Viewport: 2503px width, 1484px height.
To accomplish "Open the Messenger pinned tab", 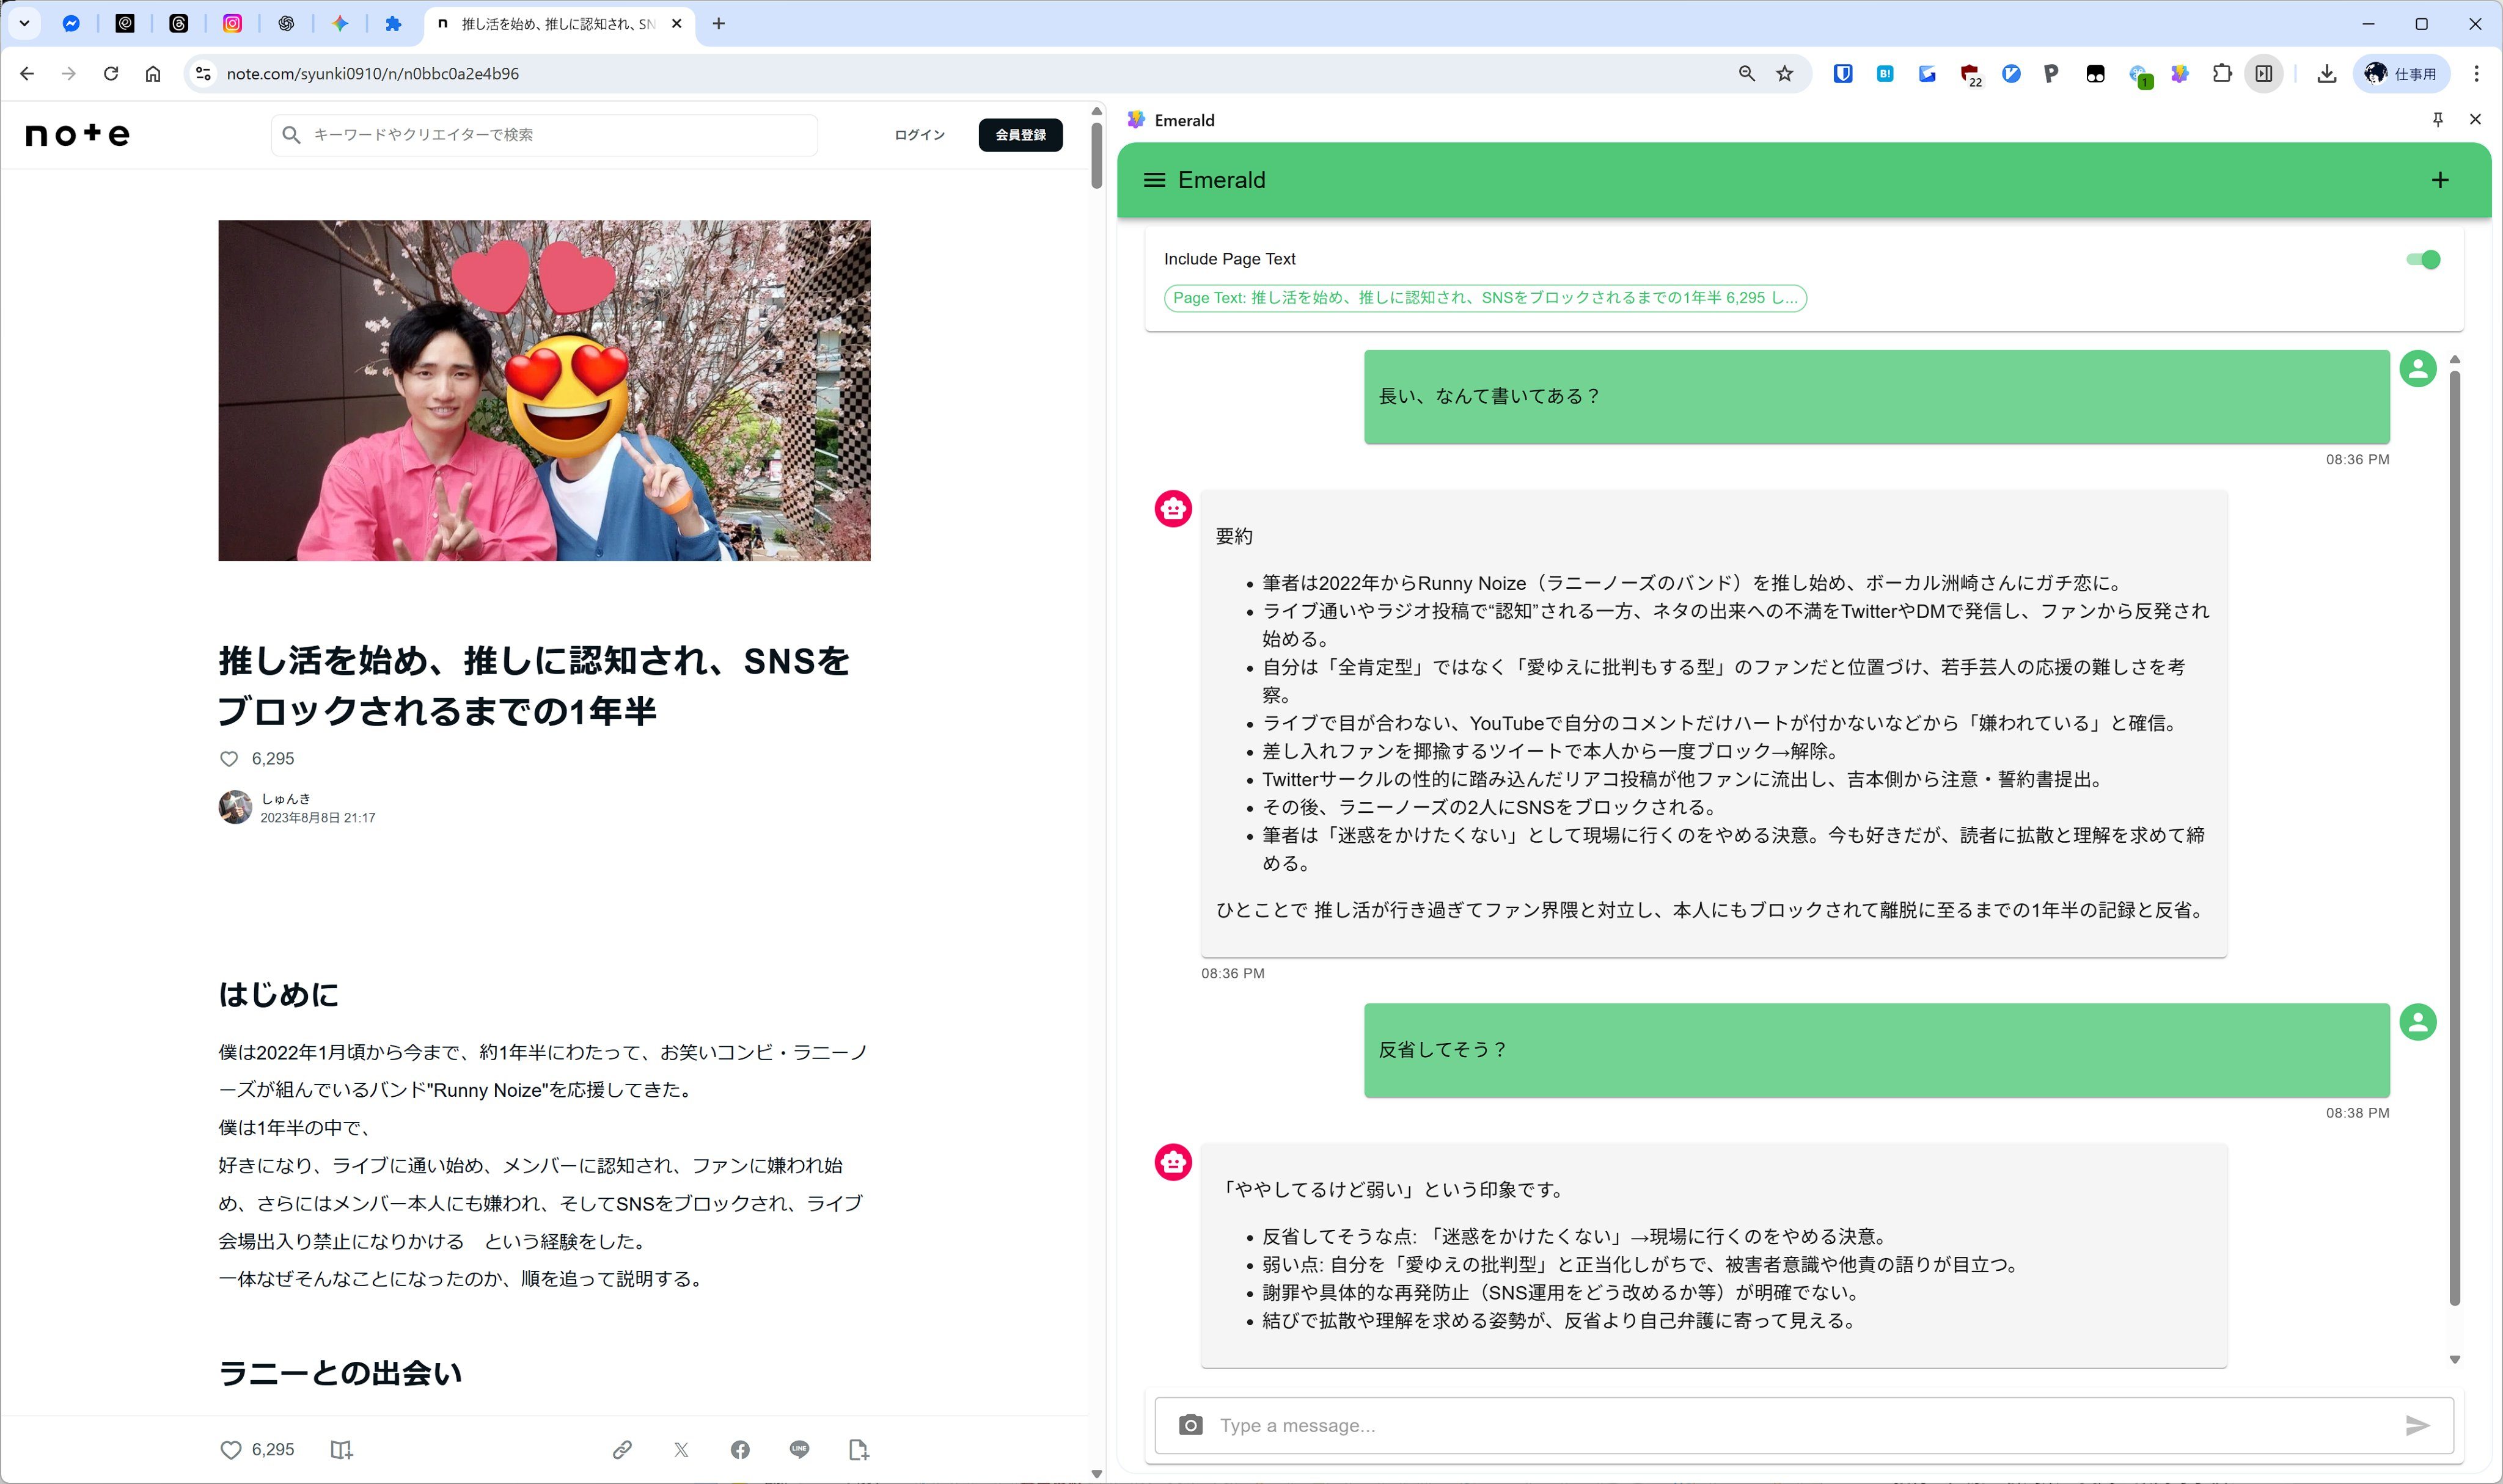I will click(71, 23).
